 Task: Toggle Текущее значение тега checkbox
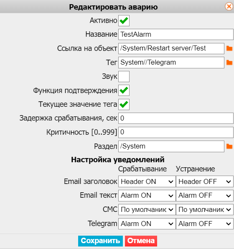[x=124, y=104]
